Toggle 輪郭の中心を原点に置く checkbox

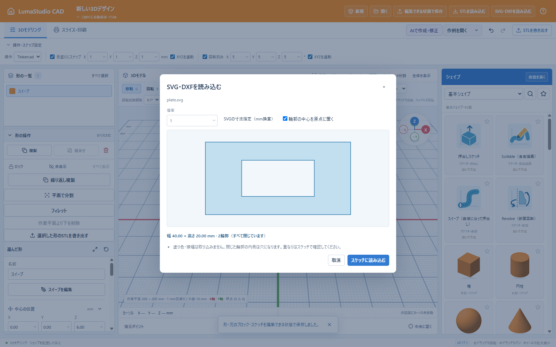pos(285,119)
